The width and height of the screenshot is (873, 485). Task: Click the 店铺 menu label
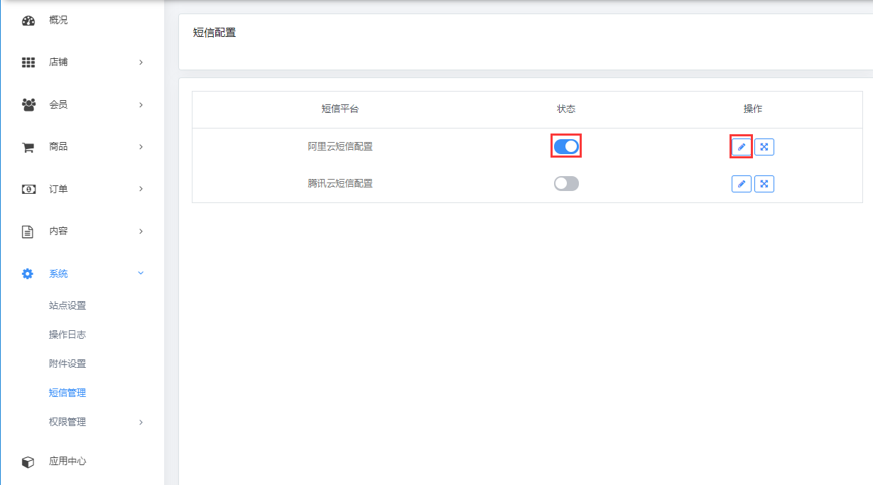click(x=58, y=62)
